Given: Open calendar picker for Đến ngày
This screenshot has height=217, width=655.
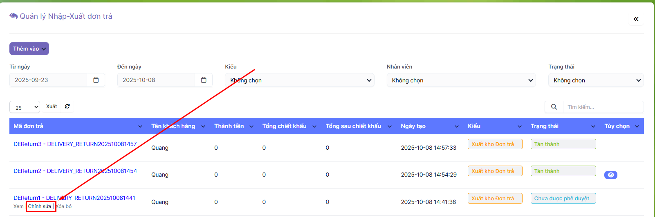Looking at the screenshot, I should [204, 80].
